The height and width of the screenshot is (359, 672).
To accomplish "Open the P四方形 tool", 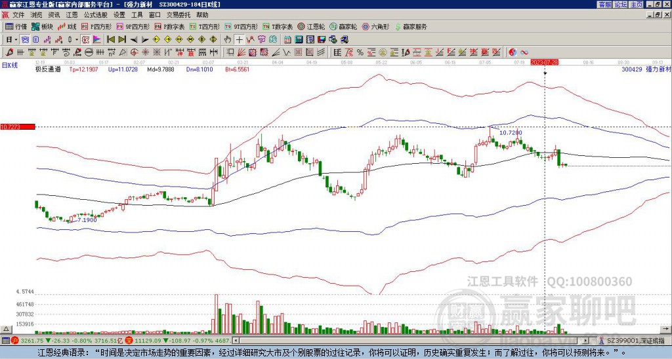I will tap(96, 26).
